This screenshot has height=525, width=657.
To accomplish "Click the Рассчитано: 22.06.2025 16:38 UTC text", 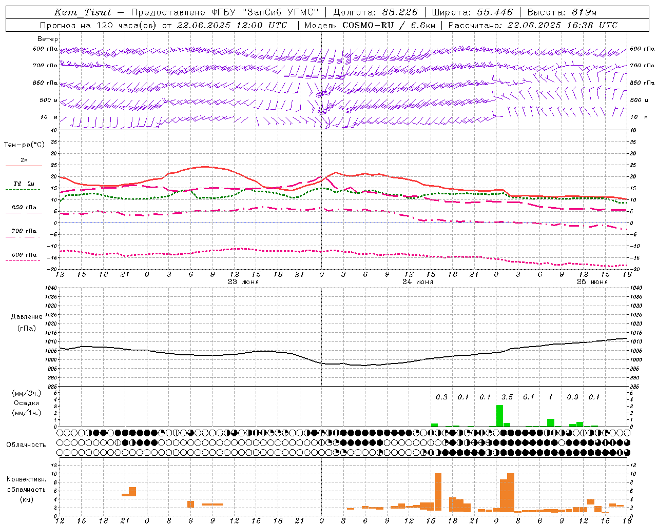I will click(x=533, y=25).
